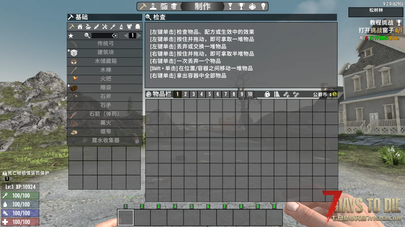Select the 火把 recipe
Image resolution: width=405 pixels, height=227 pixels.
pos(105,79)
